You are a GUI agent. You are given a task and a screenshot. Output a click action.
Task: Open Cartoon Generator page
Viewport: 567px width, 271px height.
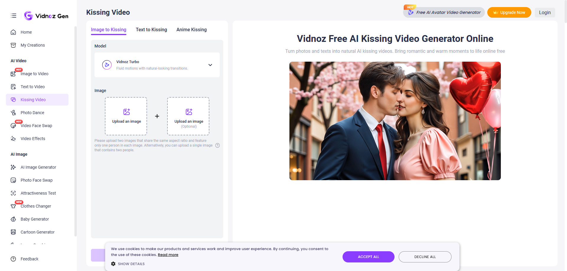[37, 232]
